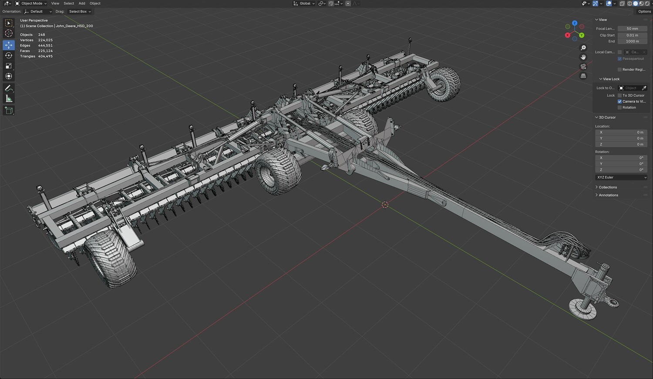Activate the 3D Cursor tool
The width and height of the screenshot is (653, 379).
[9, 33]
